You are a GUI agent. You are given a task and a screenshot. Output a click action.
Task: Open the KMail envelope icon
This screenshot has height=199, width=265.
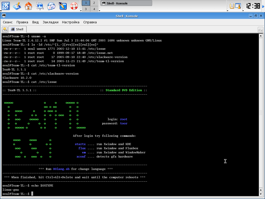pos(51,6)
